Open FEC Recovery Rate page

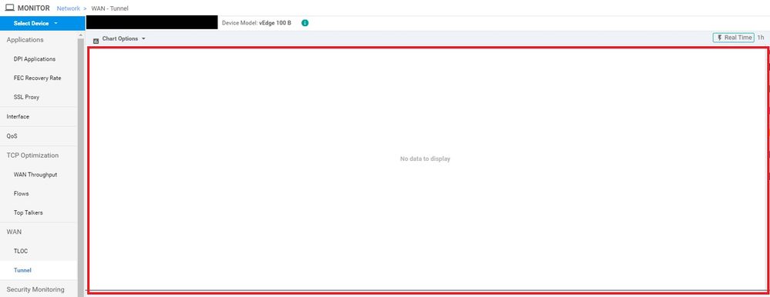[37, 78]
